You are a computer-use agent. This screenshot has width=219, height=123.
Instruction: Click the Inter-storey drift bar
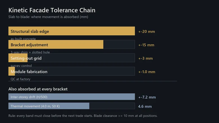click(72, 97)
